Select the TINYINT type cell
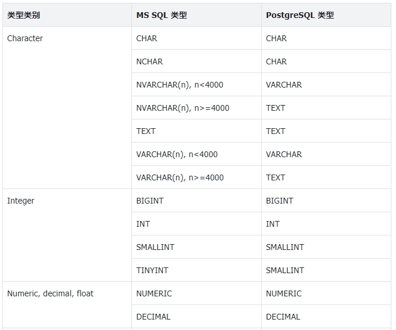 [x=153, y=270]
